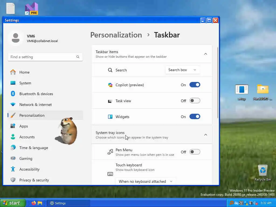This screenshot has height=207, width=276.
Task: Launch Firefox from the quick launch bar
Action: pos(34,203)
